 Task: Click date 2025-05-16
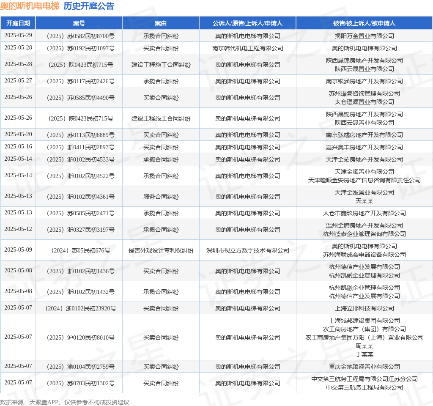(x=18, y=146)
